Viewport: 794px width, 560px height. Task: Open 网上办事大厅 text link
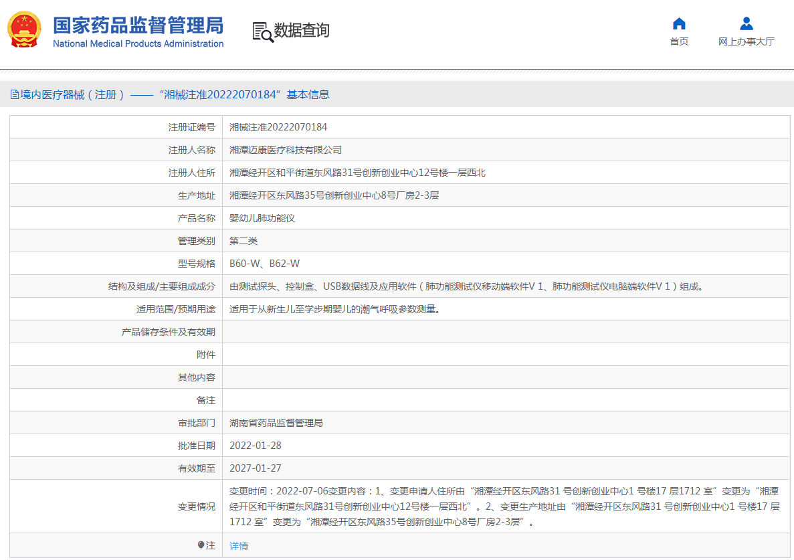pyautogui.click(x=747, y=41)
